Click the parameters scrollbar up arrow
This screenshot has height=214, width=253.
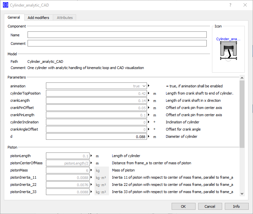click(242, 78)
